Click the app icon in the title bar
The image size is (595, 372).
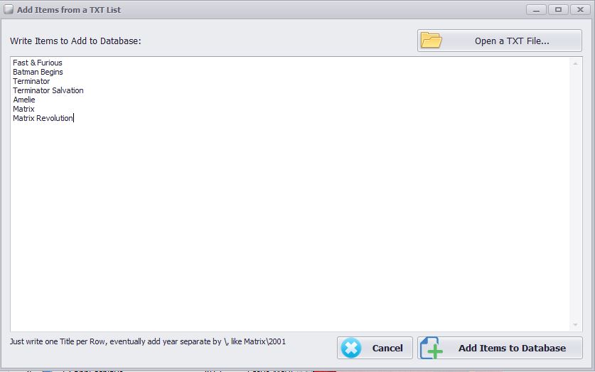tap(9, 10)
